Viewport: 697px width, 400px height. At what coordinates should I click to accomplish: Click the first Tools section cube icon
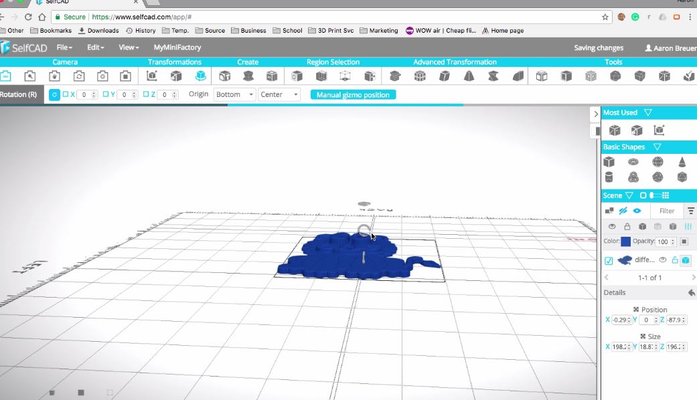tap(542, 76)
